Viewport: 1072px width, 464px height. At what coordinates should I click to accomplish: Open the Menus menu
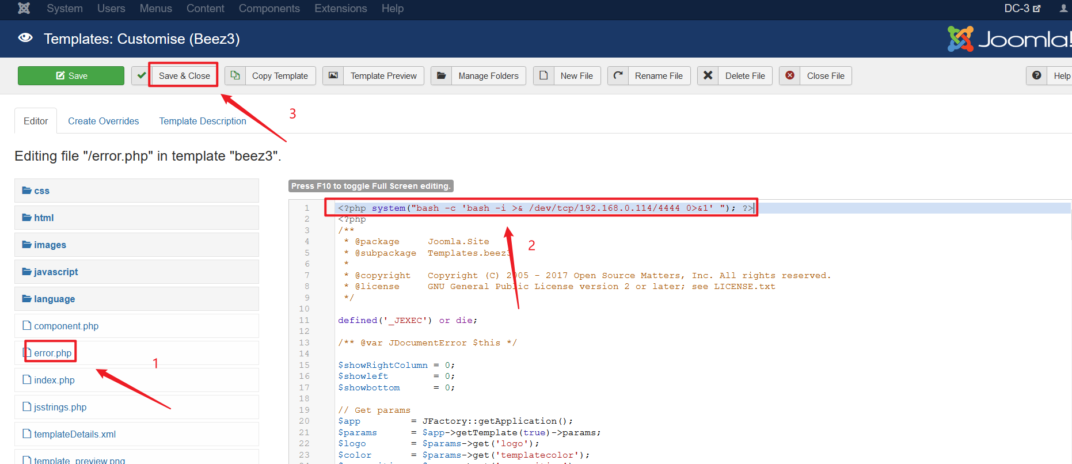coord(155,9)
